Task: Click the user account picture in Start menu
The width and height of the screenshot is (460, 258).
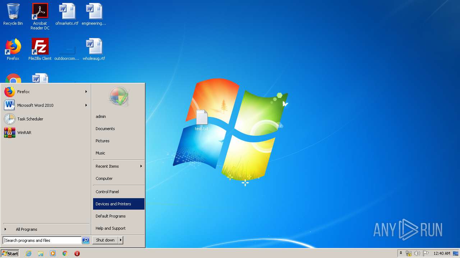Action: (x=119, y=97)
